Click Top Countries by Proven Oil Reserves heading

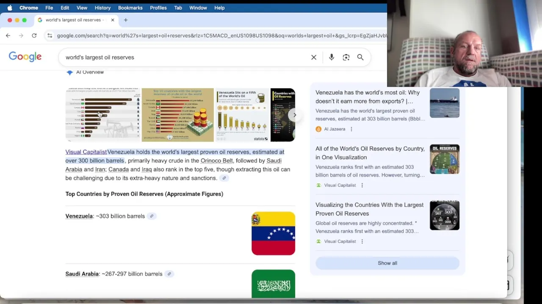pyautogui.click(x=144, y=194)
